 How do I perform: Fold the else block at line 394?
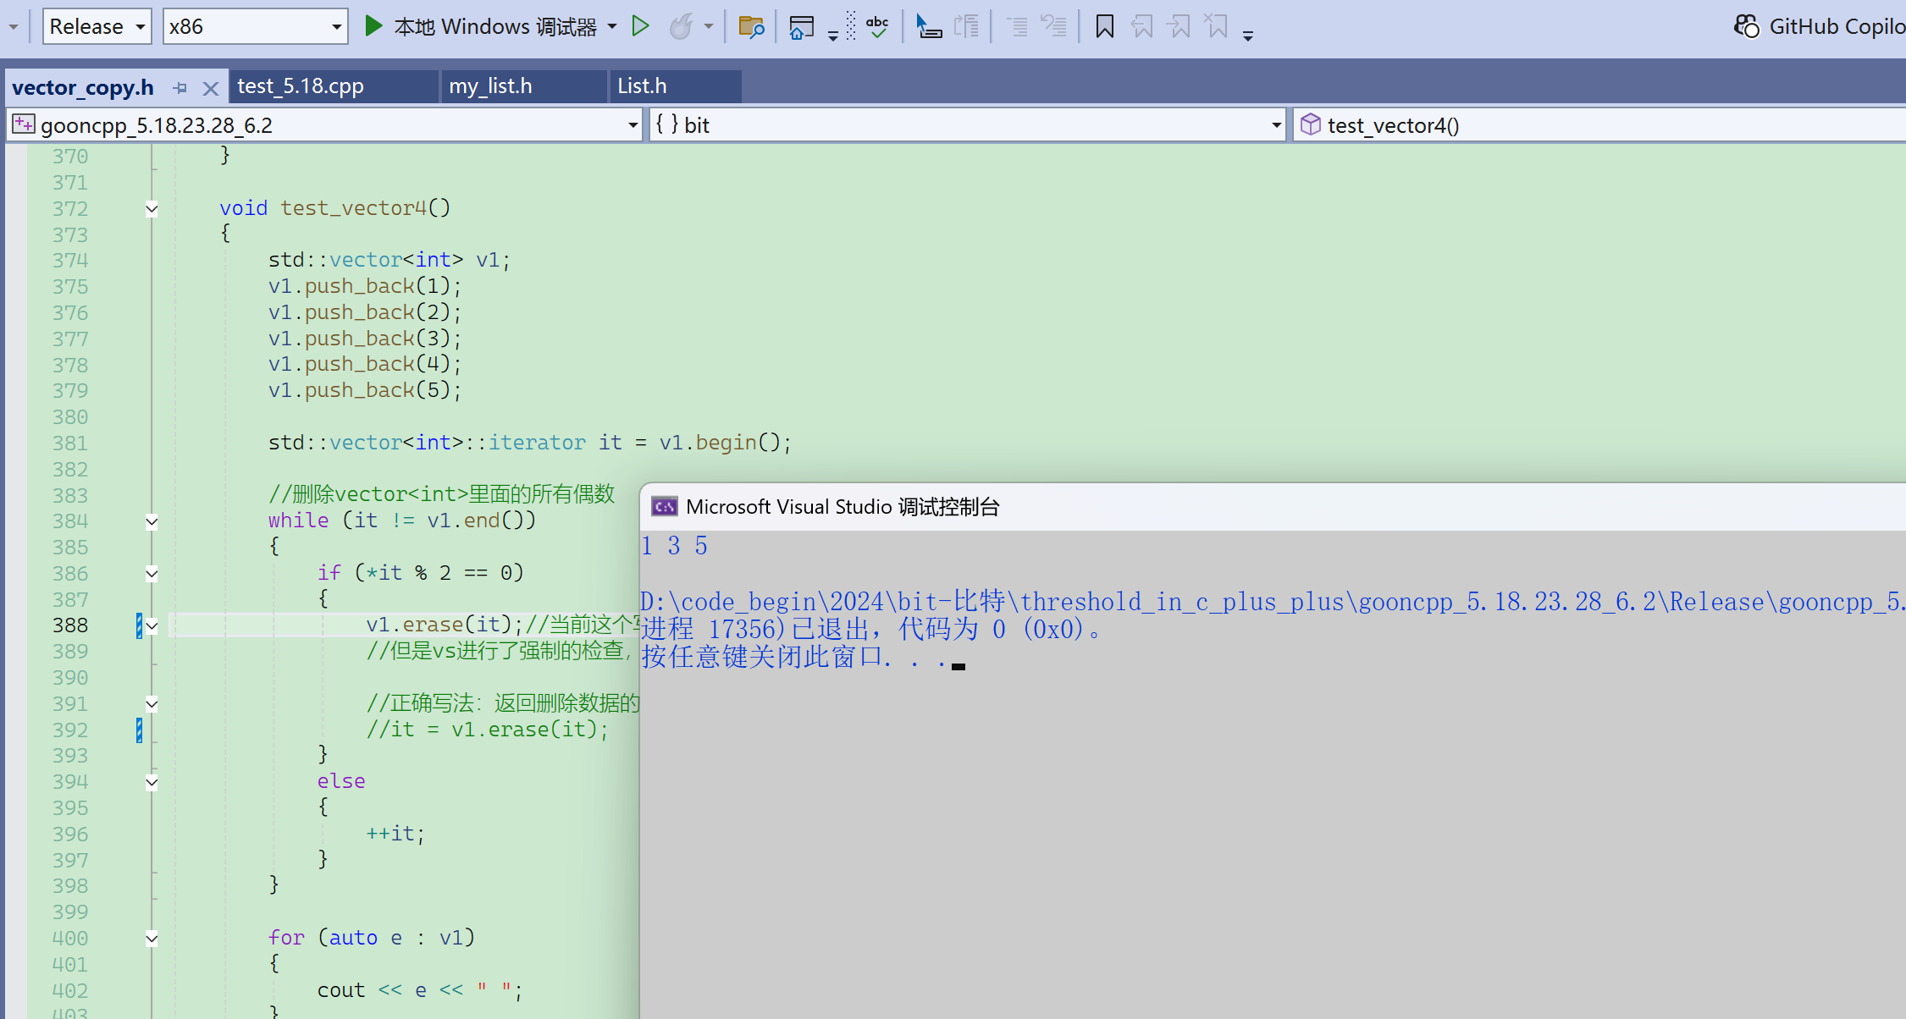152,782
